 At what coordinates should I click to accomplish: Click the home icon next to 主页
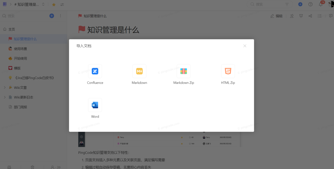[x=5, y=29]
